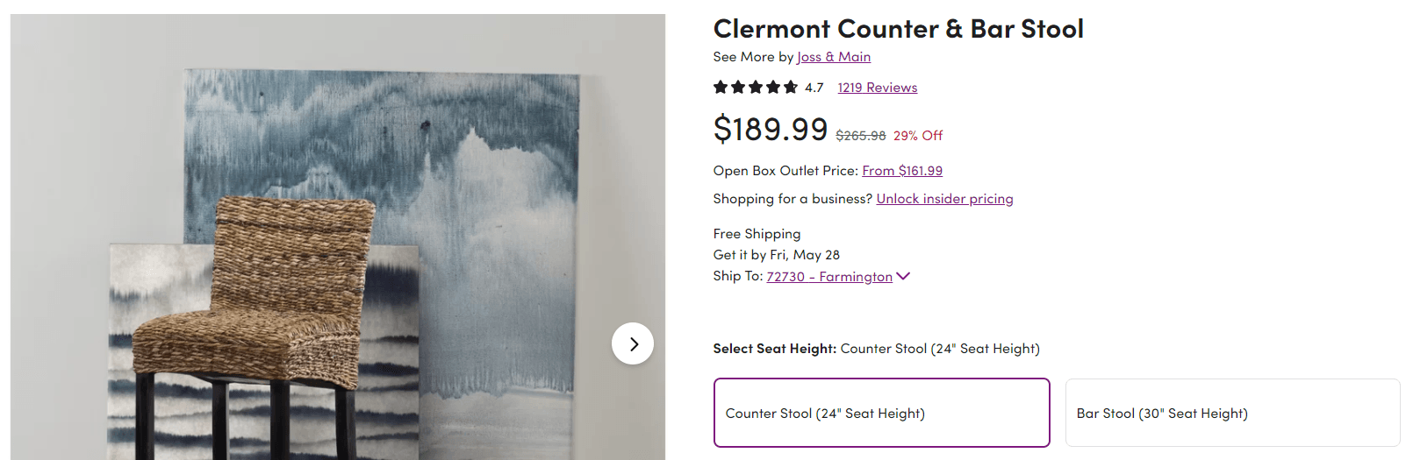Image resolution: width=1413 pixels, height=460 pixels.
Task: Click the 4.7 rating score
Action: click(x=814, y=88)
